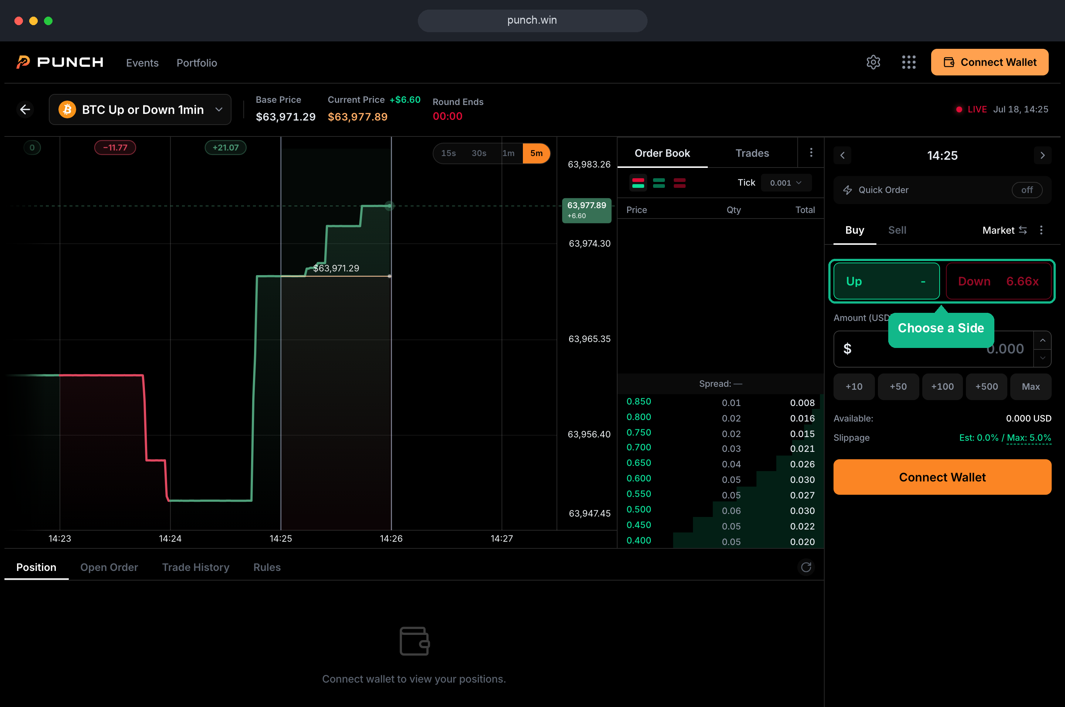Click the Max amount button
This screenshot has width=1065, height=707.
point(1030,386)
